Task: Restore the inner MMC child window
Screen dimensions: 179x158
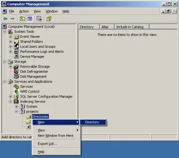Action: click(168, 11)
